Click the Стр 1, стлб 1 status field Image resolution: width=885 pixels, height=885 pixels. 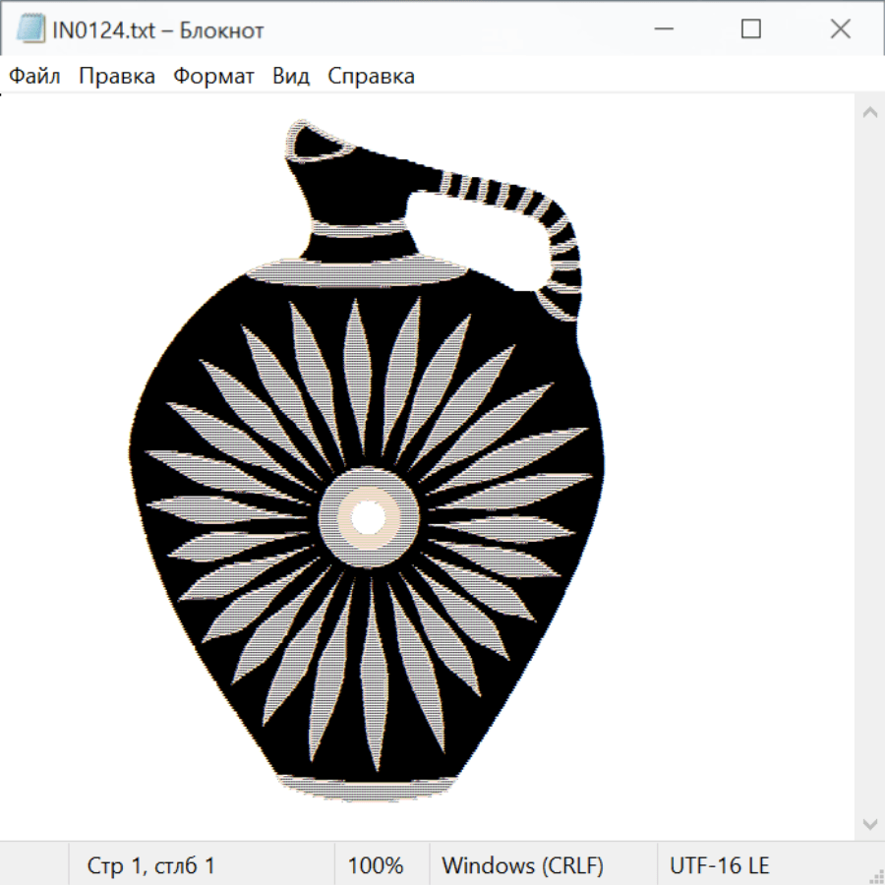point(151,865)
